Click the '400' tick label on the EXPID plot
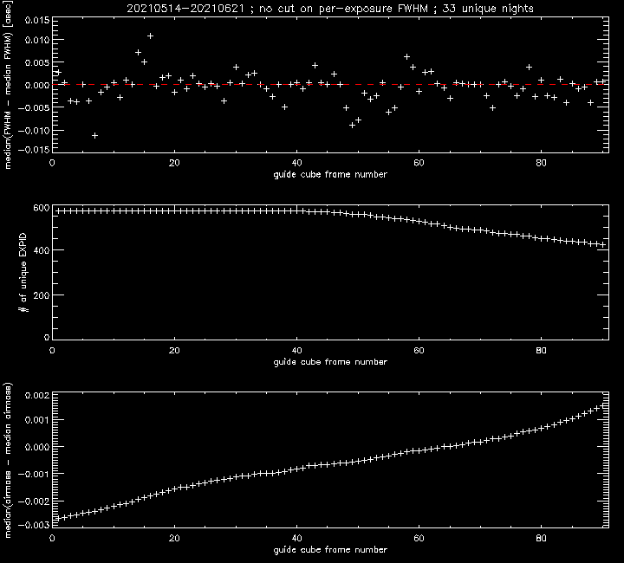The height and width of the screenshot is (563, 624). (42, 250)
